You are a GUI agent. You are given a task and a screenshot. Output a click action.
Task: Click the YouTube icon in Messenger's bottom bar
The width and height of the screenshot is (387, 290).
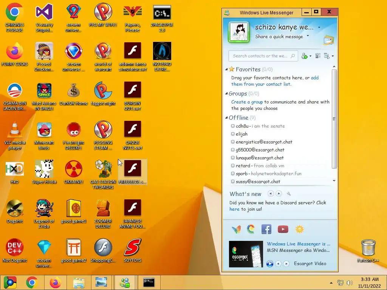[283, 229]
